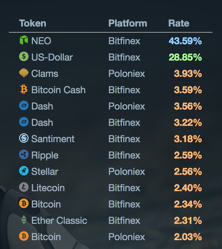Select the Ether Classic token name

[x=59, y=220]
